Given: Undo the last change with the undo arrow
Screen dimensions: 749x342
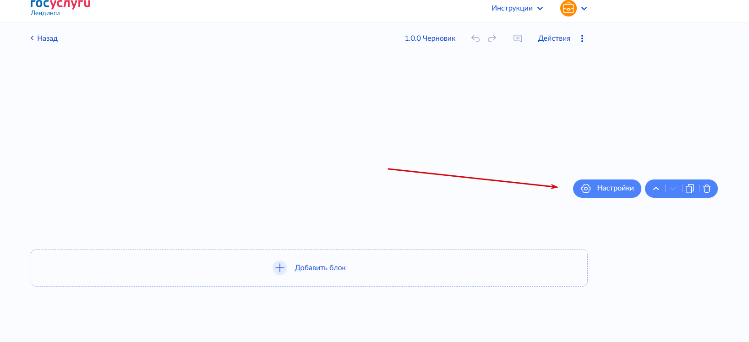Looking at the screenshot, I should point(476,38).
